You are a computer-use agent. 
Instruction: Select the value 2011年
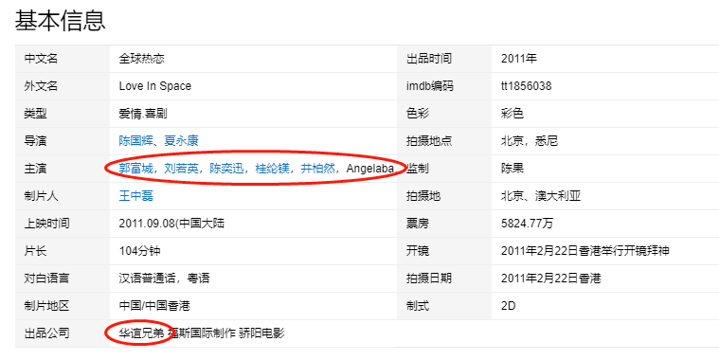(x=518, y=59)
